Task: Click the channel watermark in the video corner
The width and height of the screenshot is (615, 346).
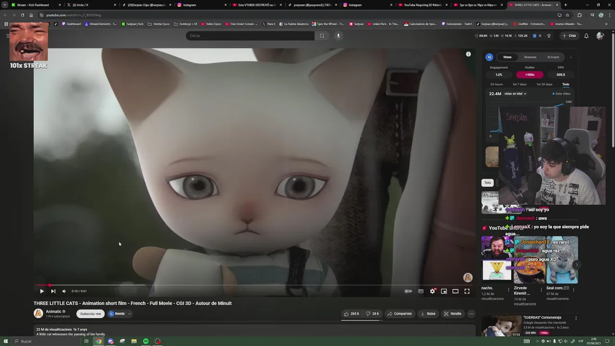Action: (x=467, y=277)
